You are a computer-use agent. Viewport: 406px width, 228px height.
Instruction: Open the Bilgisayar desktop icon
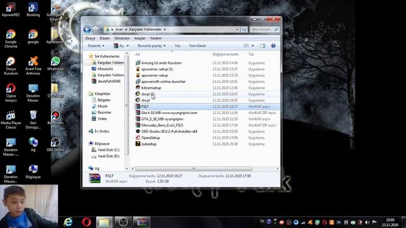click(x=33, y=172)
